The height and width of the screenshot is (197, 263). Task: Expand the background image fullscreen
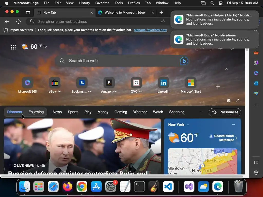coord(238,101)
